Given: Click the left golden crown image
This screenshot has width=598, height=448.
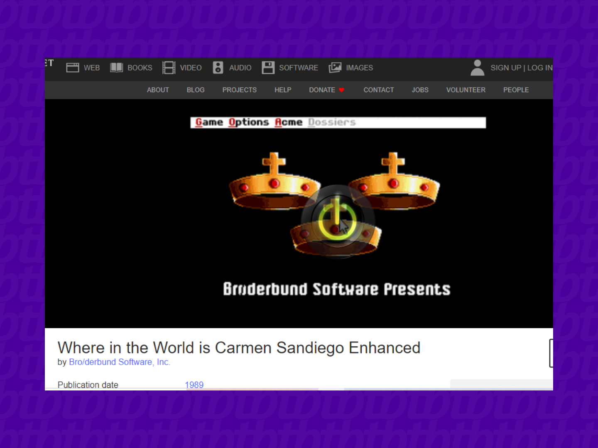Looking at the screenshot, I should coord(274,181).
